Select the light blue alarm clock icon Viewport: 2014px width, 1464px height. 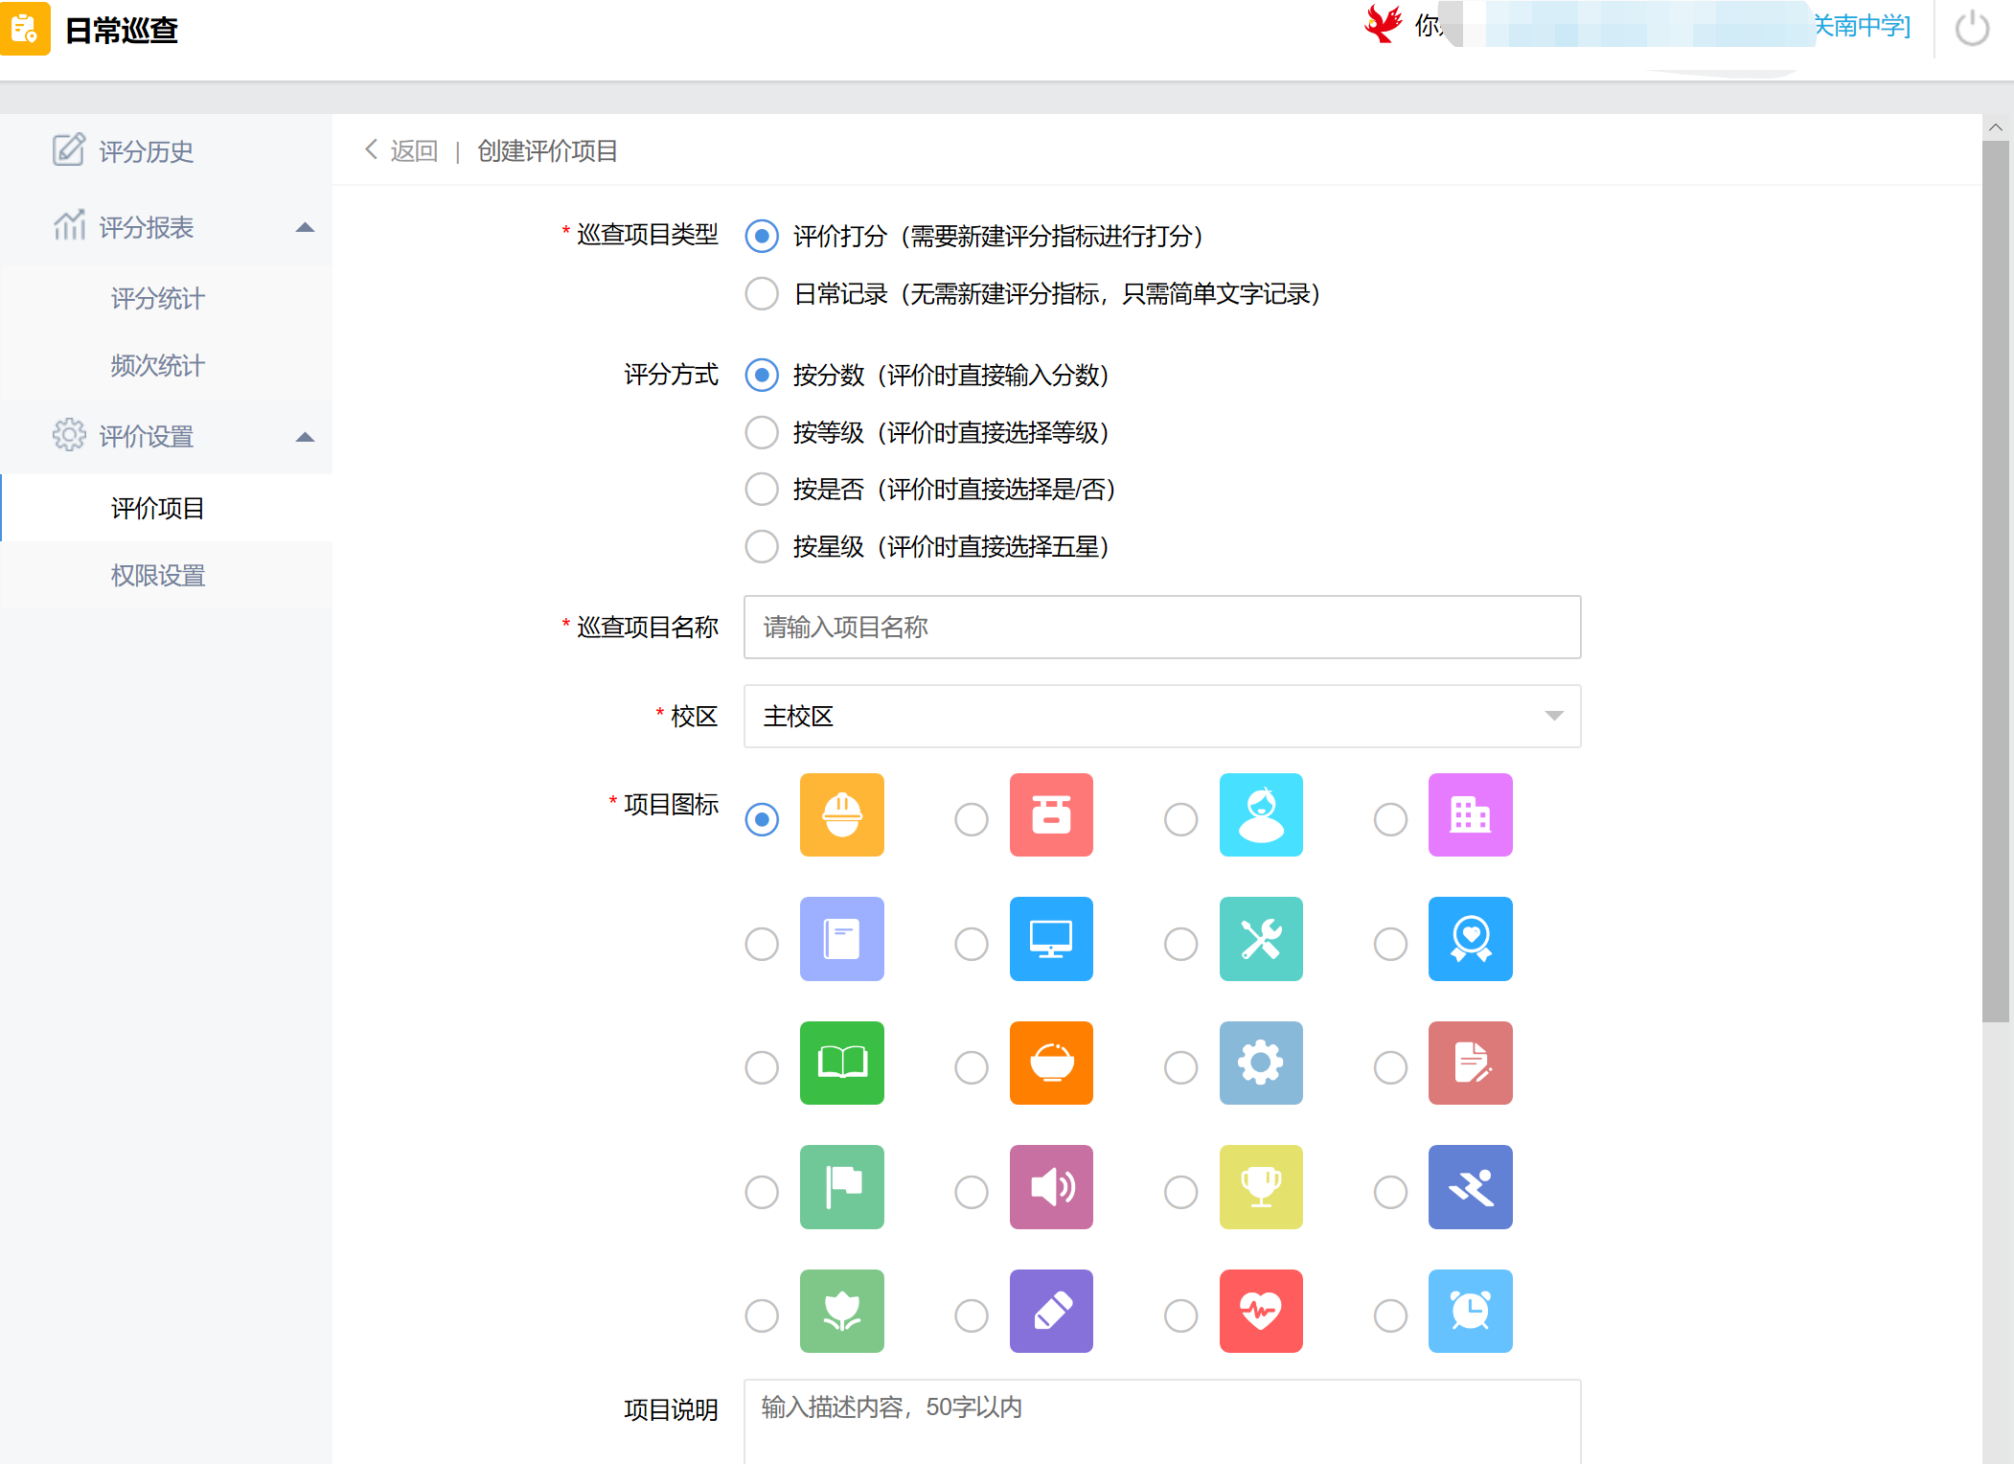[1469, 1311]
